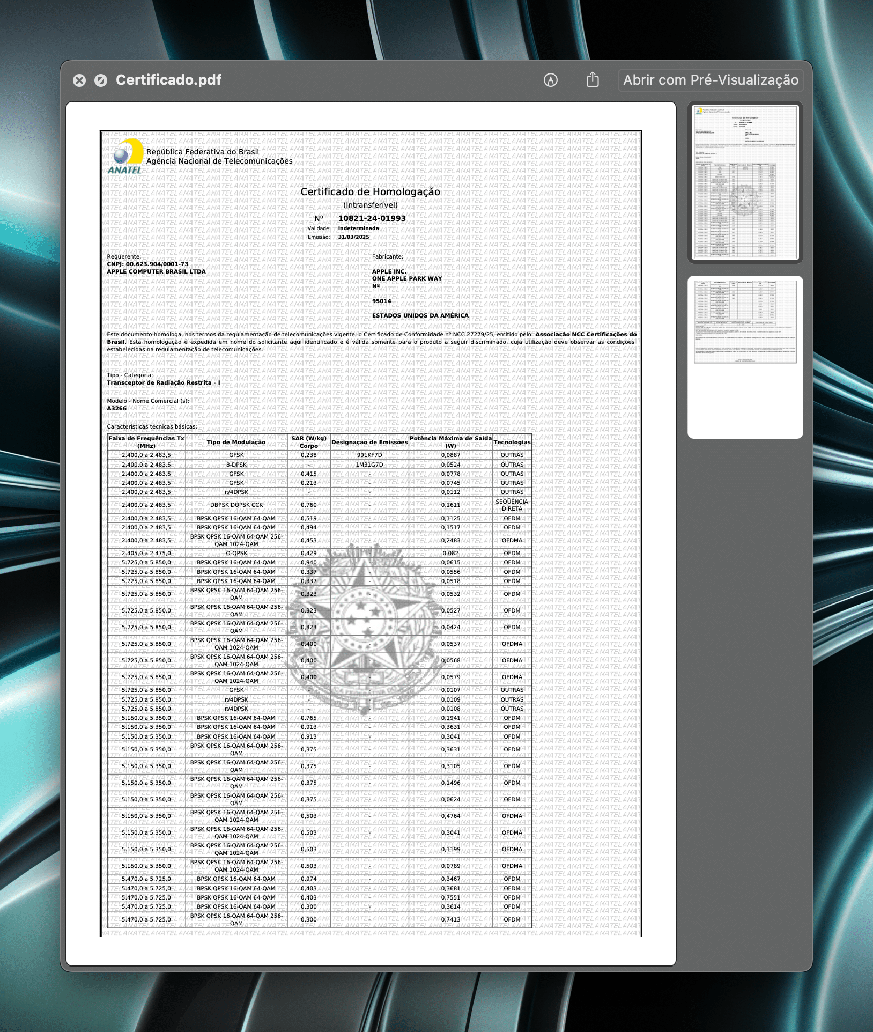Click 'Transceptor de Radiação Restrita' category

[159, 382]
